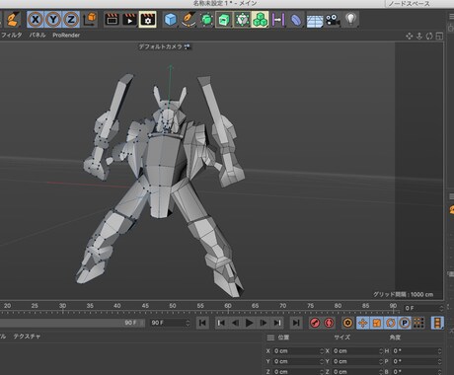Toggle Rotation keyframe recording
The height and width of the screenshot is (375, 454).
tap(391, 323)
